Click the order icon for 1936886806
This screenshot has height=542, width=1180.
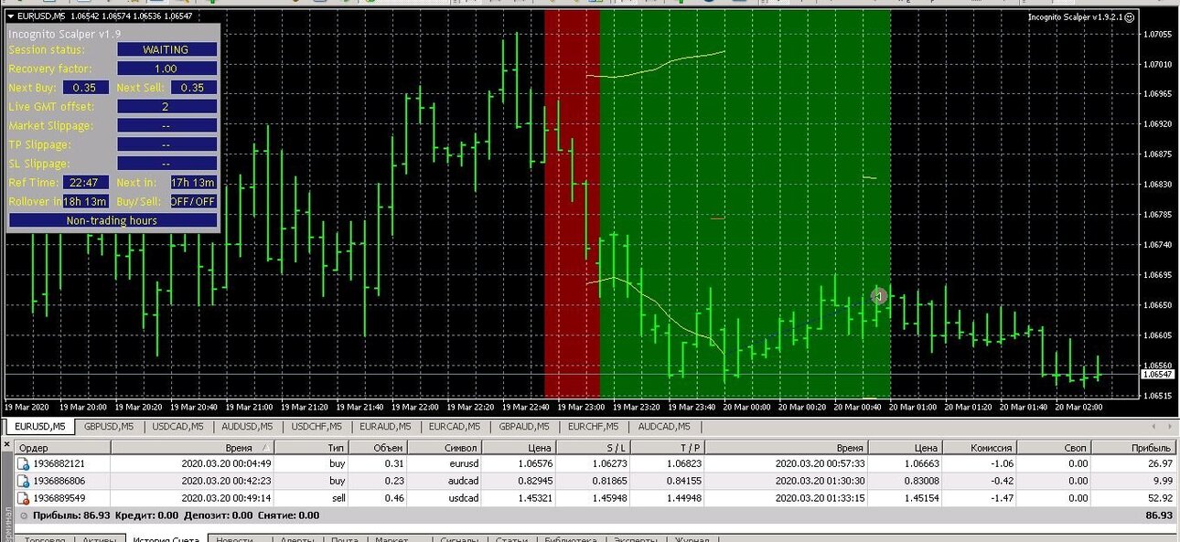coord(25,481)
